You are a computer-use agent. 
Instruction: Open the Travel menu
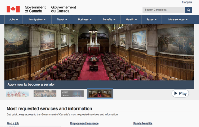[x=62, y=20]
